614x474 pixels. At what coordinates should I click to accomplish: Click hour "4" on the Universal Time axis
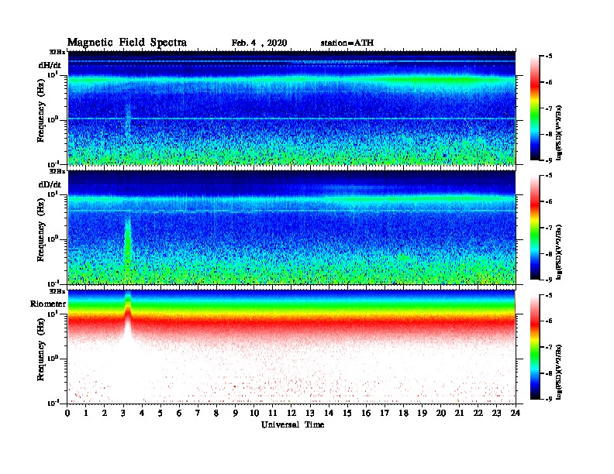[142, 413]
